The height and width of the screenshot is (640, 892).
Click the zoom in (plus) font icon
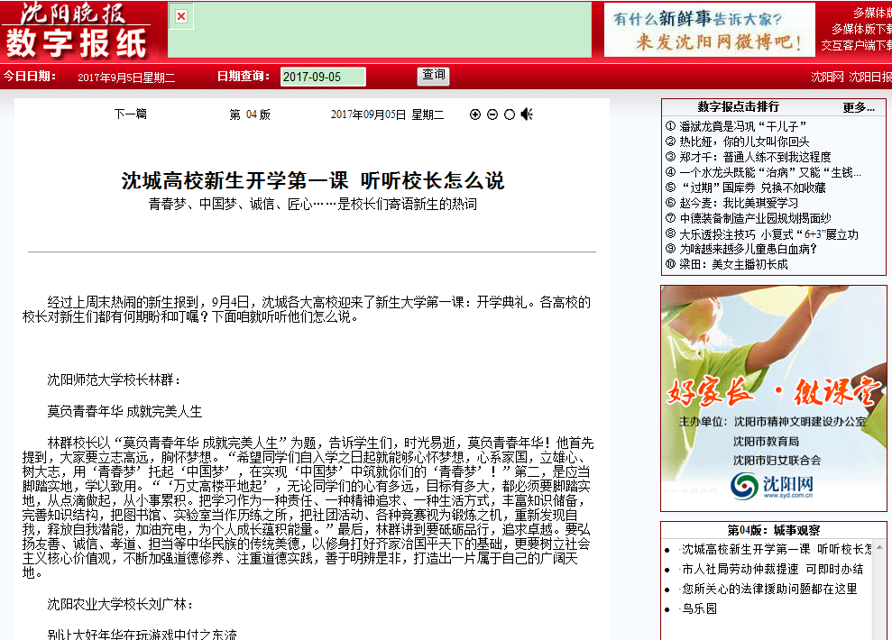click(475, 114)
